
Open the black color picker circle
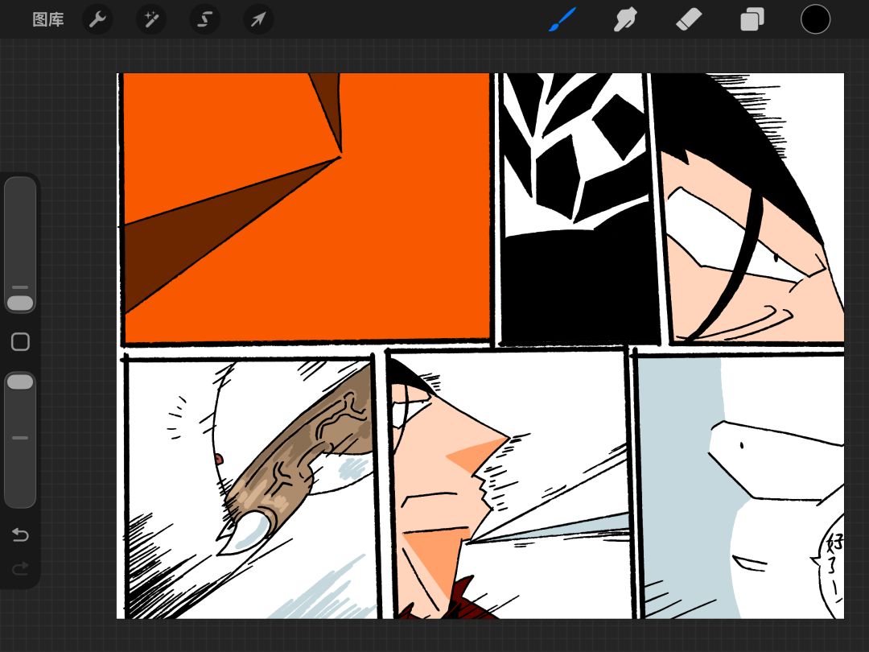pos(815,19)
